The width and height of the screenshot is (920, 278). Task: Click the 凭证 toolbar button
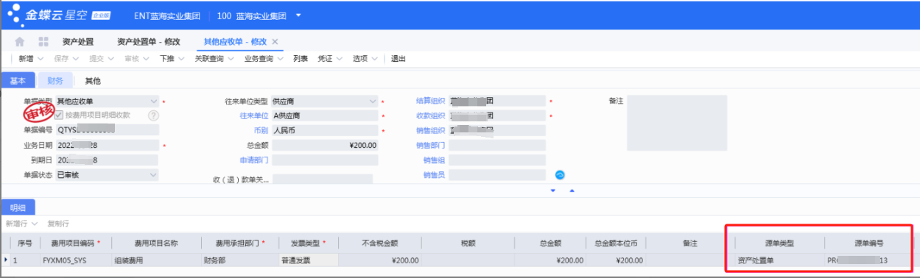(x=325, y=59)
